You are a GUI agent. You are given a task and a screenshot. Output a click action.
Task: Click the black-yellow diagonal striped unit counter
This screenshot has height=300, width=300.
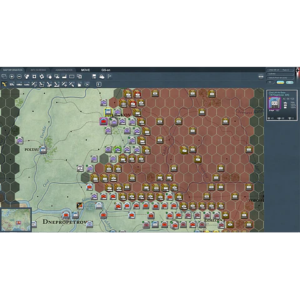pyautogui.click(x=80, y=206)
